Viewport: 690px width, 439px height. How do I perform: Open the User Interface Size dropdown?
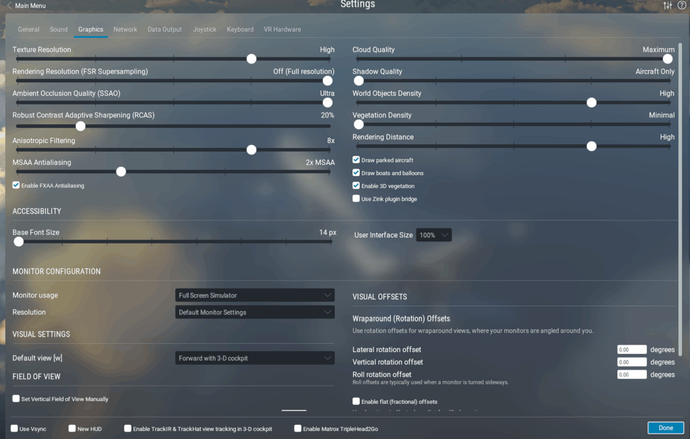(x=433, y=235)
